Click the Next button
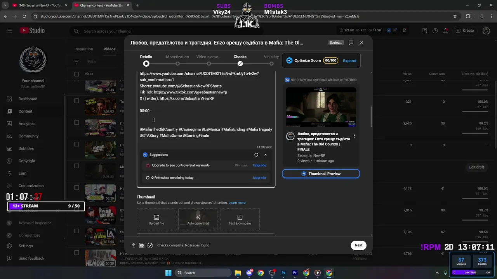Viewport: 497px width, 279px height. click(358, 245)
